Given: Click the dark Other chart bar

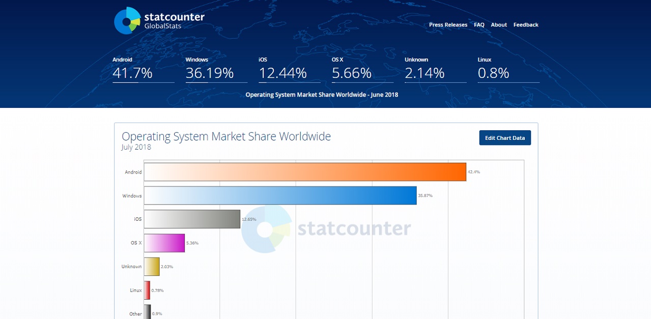Looking at the screenshot, I should 148,312.
